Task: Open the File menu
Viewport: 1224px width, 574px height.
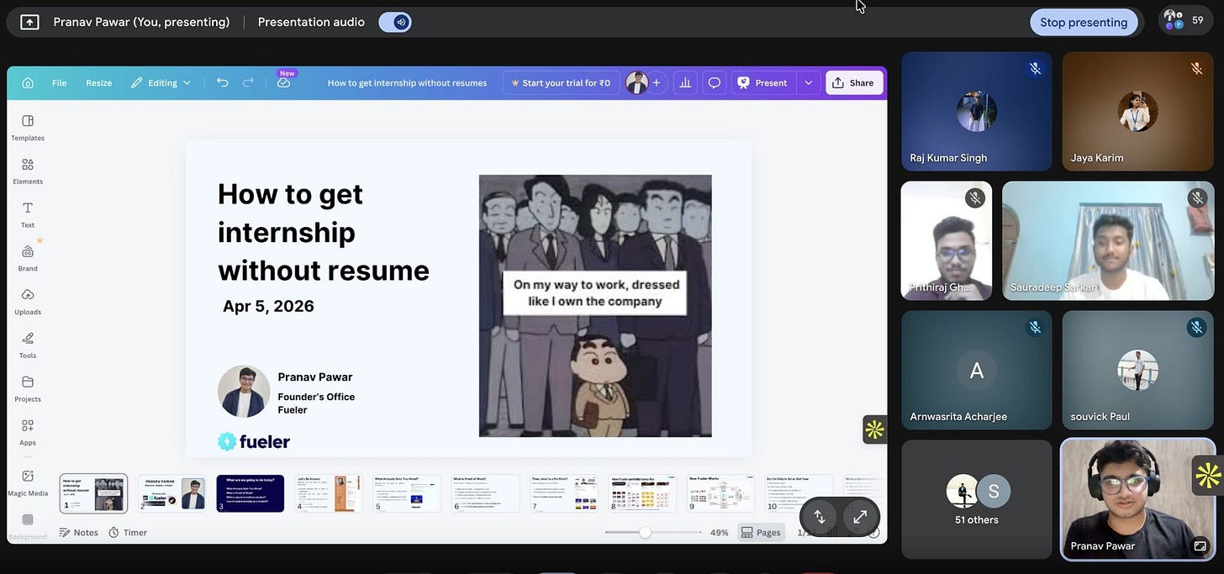Action: pyautogui.click(x=59, y=82)
